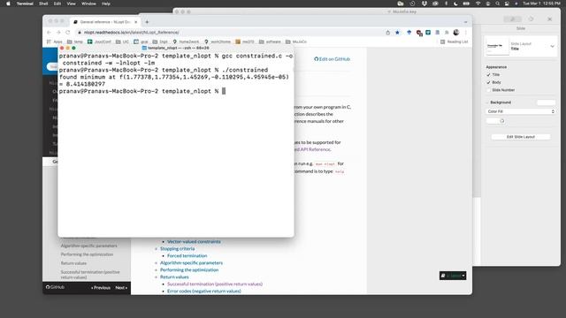This screenshot has width=566, height=318.
Task: Expand the Slide Layout chooser
Action: [552, 46]
